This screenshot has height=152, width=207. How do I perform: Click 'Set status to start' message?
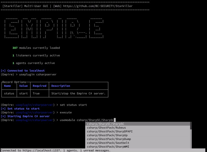click(20, 109)
